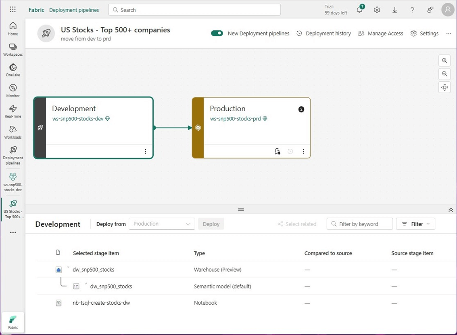Open Deployment history

pos(323,34)
